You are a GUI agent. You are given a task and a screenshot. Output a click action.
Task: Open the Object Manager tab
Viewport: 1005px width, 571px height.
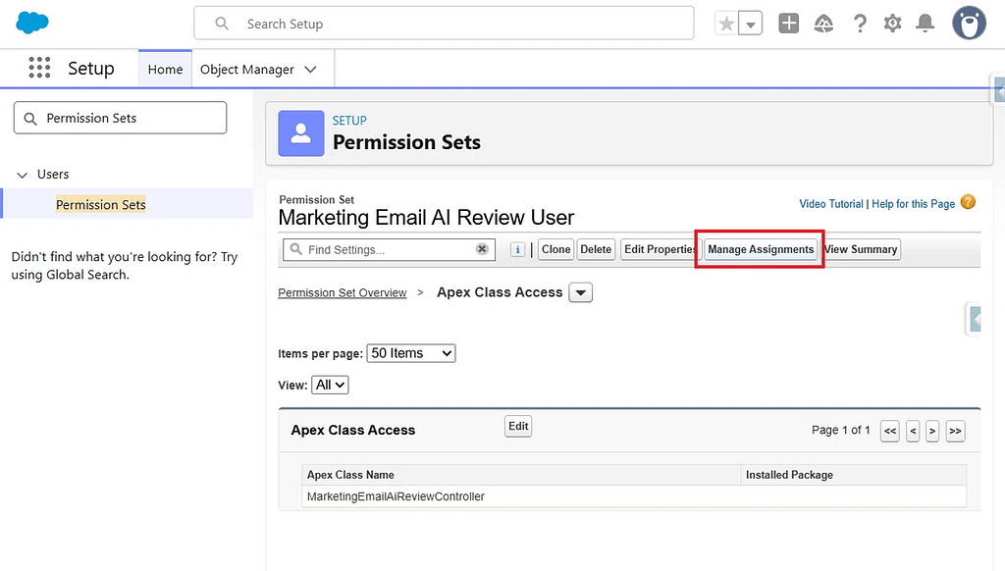[246, 70]
